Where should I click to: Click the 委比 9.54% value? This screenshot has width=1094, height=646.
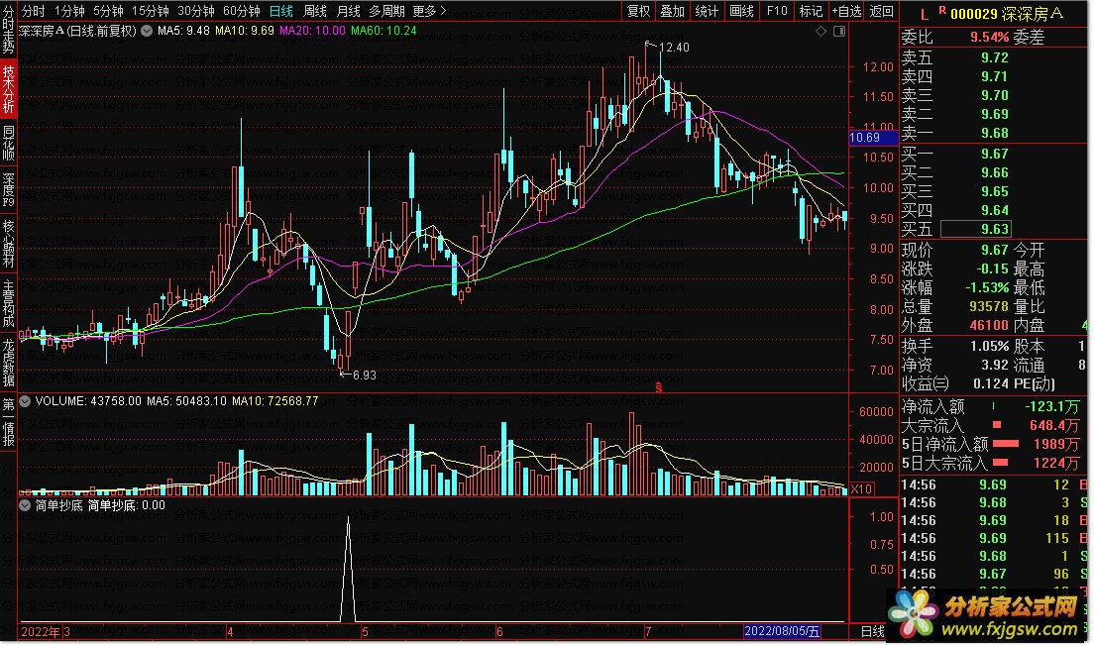tap(989, 37)
